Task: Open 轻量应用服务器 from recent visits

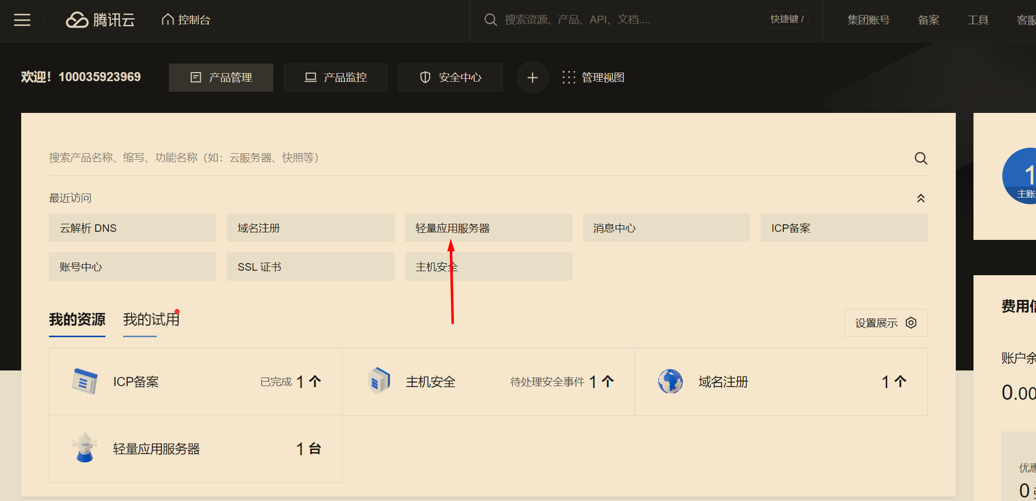Action: (x=488, y=228)
